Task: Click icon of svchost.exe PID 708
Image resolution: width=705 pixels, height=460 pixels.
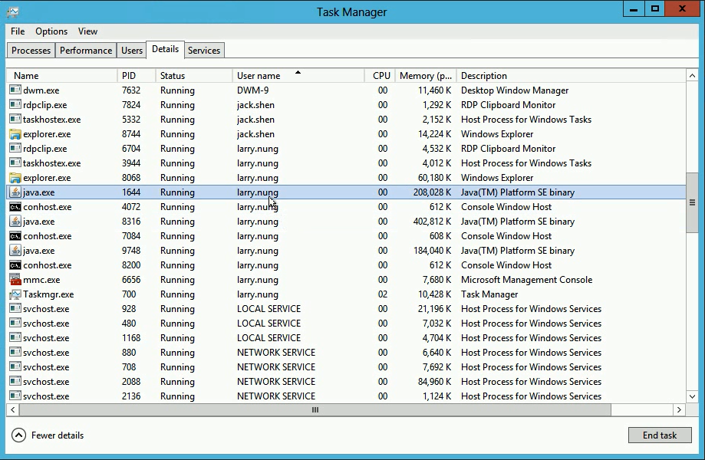Action: (15, 367)
